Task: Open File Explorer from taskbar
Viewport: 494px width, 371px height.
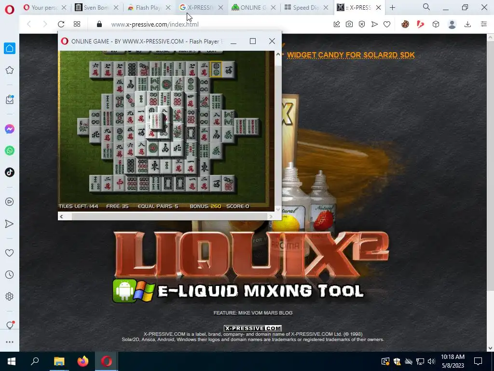Action: (x=59, y=361)
